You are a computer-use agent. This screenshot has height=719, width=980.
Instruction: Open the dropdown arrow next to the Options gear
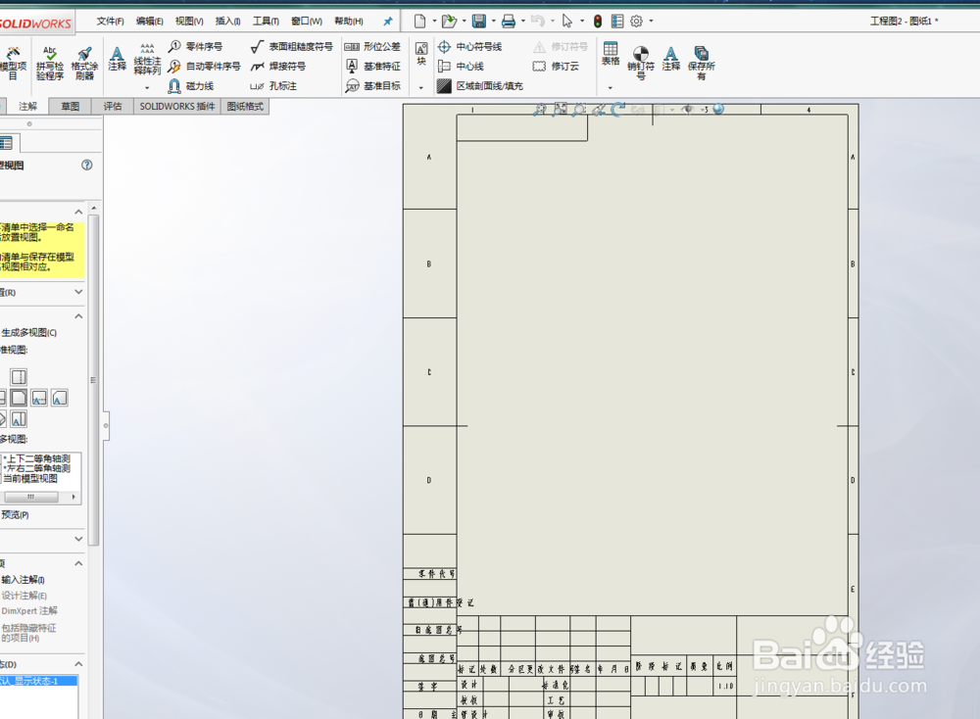point(652,22)
